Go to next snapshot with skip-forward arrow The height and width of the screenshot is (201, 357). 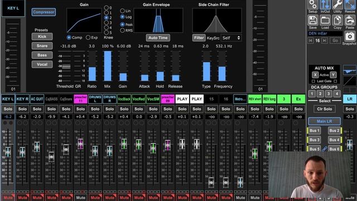pyautogui.click(x=325, y=41)
